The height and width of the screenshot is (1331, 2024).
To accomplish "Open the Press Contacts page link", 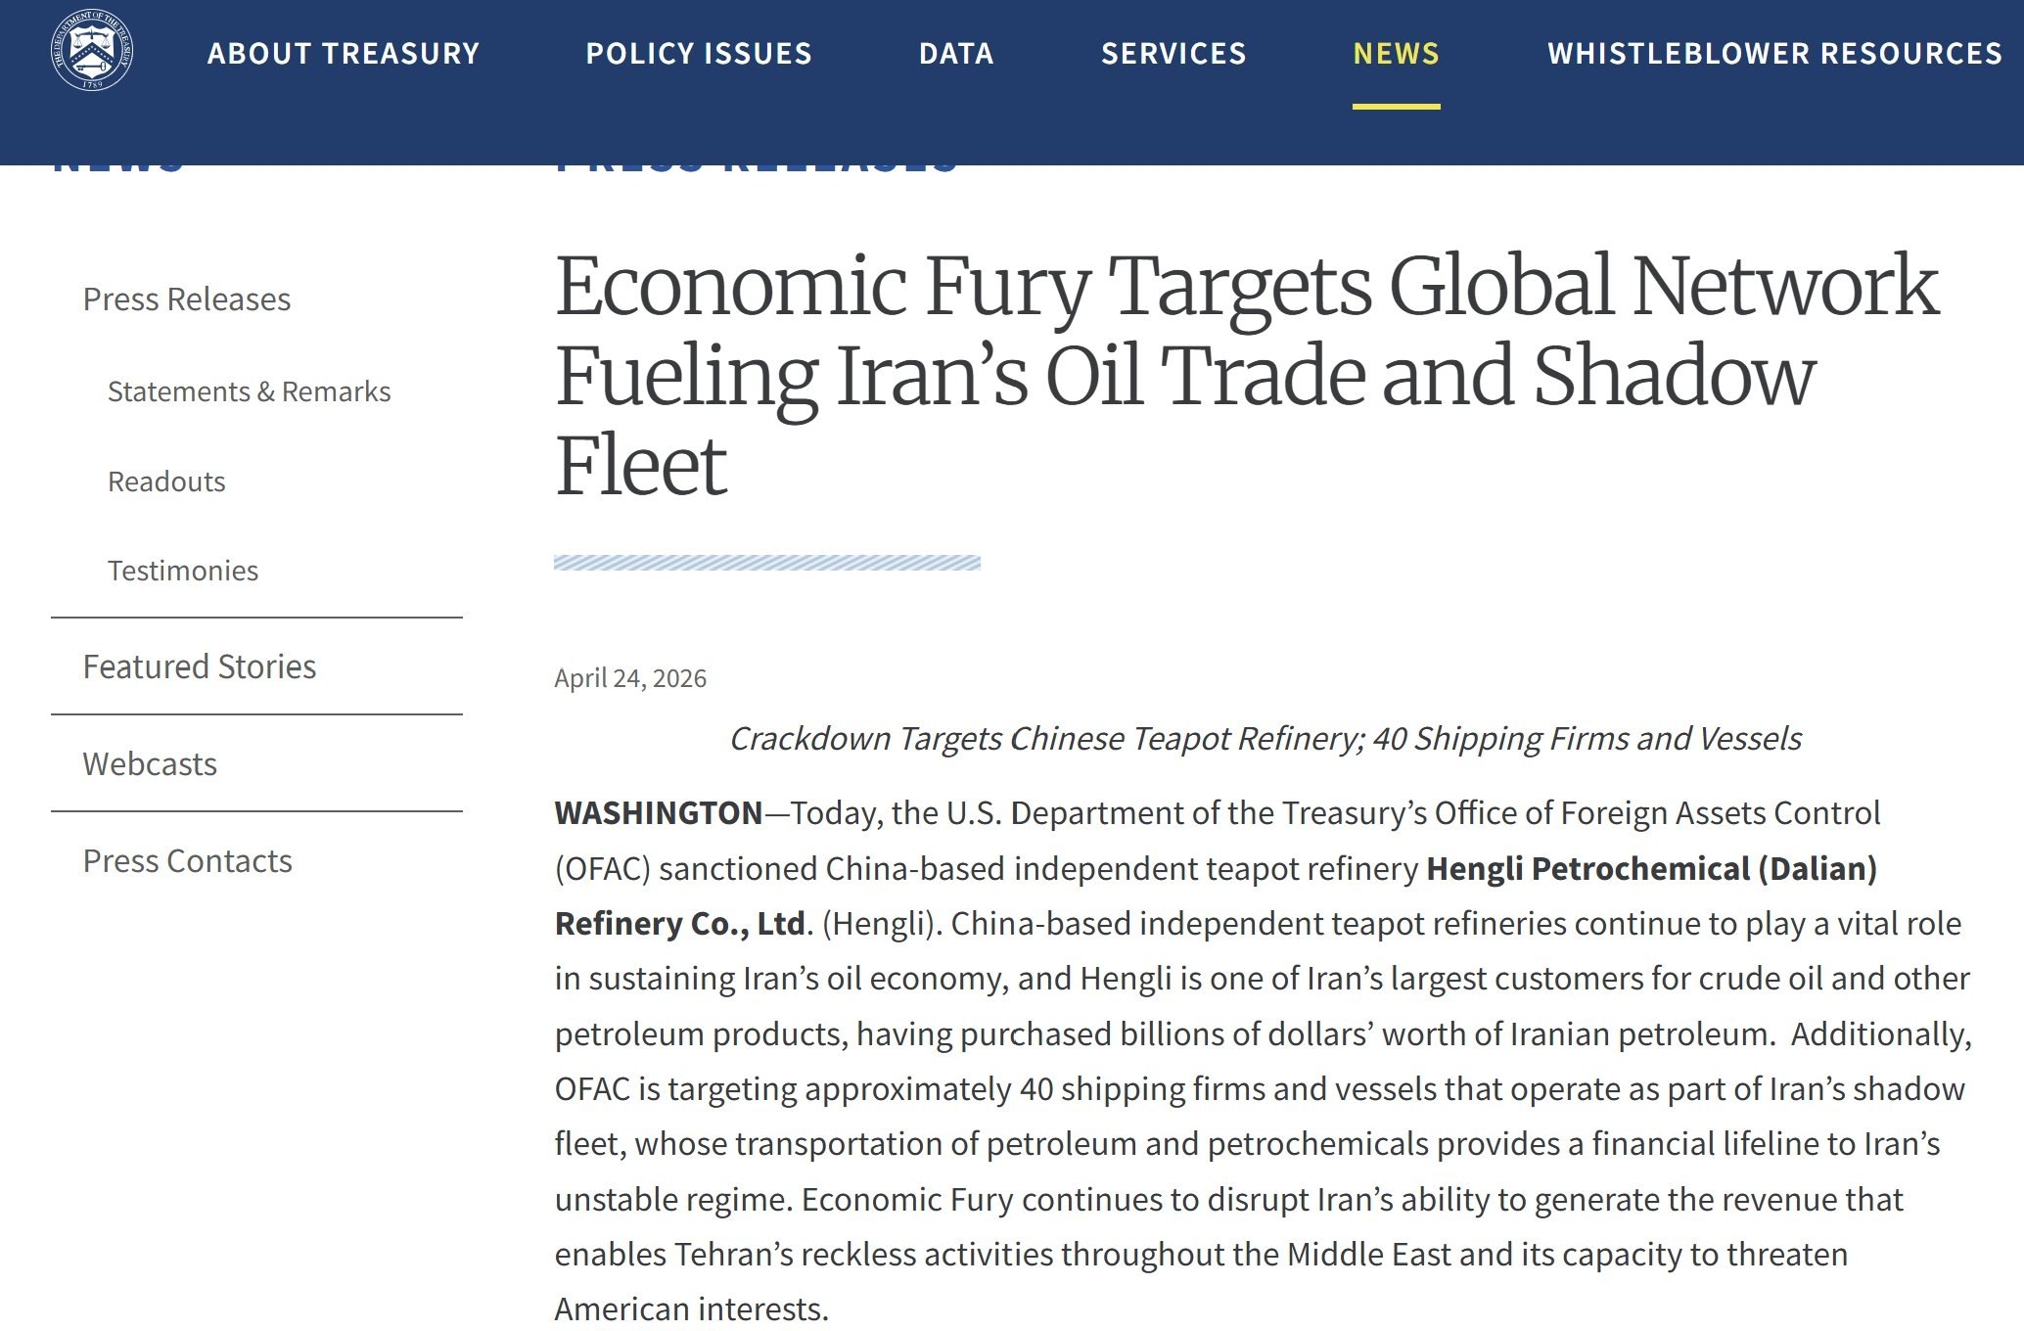I will click(x=187, y=860).
